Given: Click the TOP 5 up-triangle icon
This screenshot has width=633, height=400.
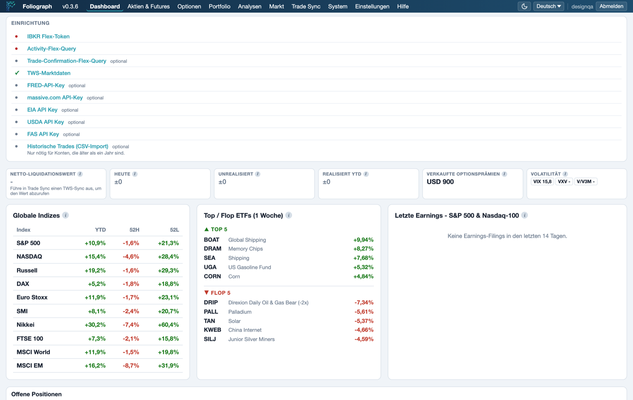Looking at the screenshot, I should click(207, 229).
